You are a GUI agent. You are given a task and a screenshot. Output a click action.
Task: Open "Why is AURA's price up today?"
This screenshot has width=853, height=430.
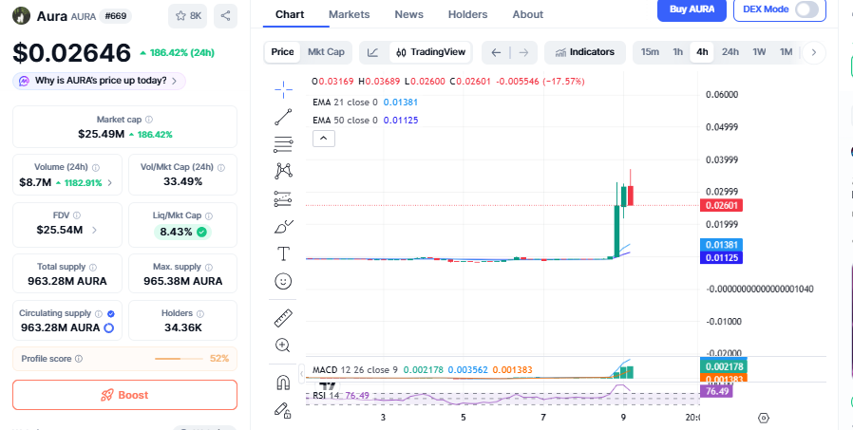pyautogui.click(x=99, y=81)
